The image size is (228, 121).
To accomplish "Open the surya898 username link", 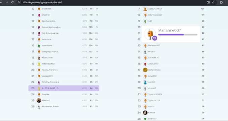I will (152, 76).
